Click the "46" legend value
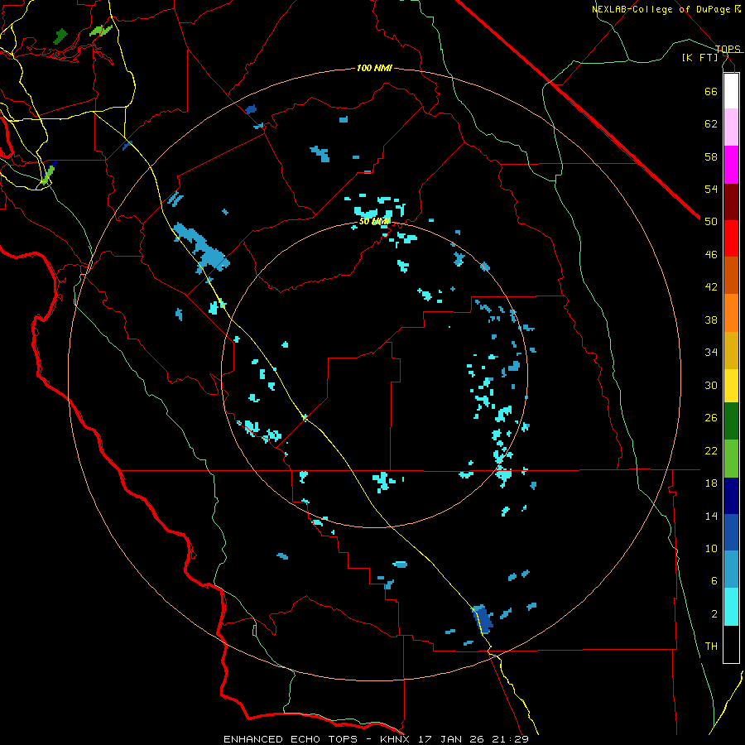 (711, 255)
